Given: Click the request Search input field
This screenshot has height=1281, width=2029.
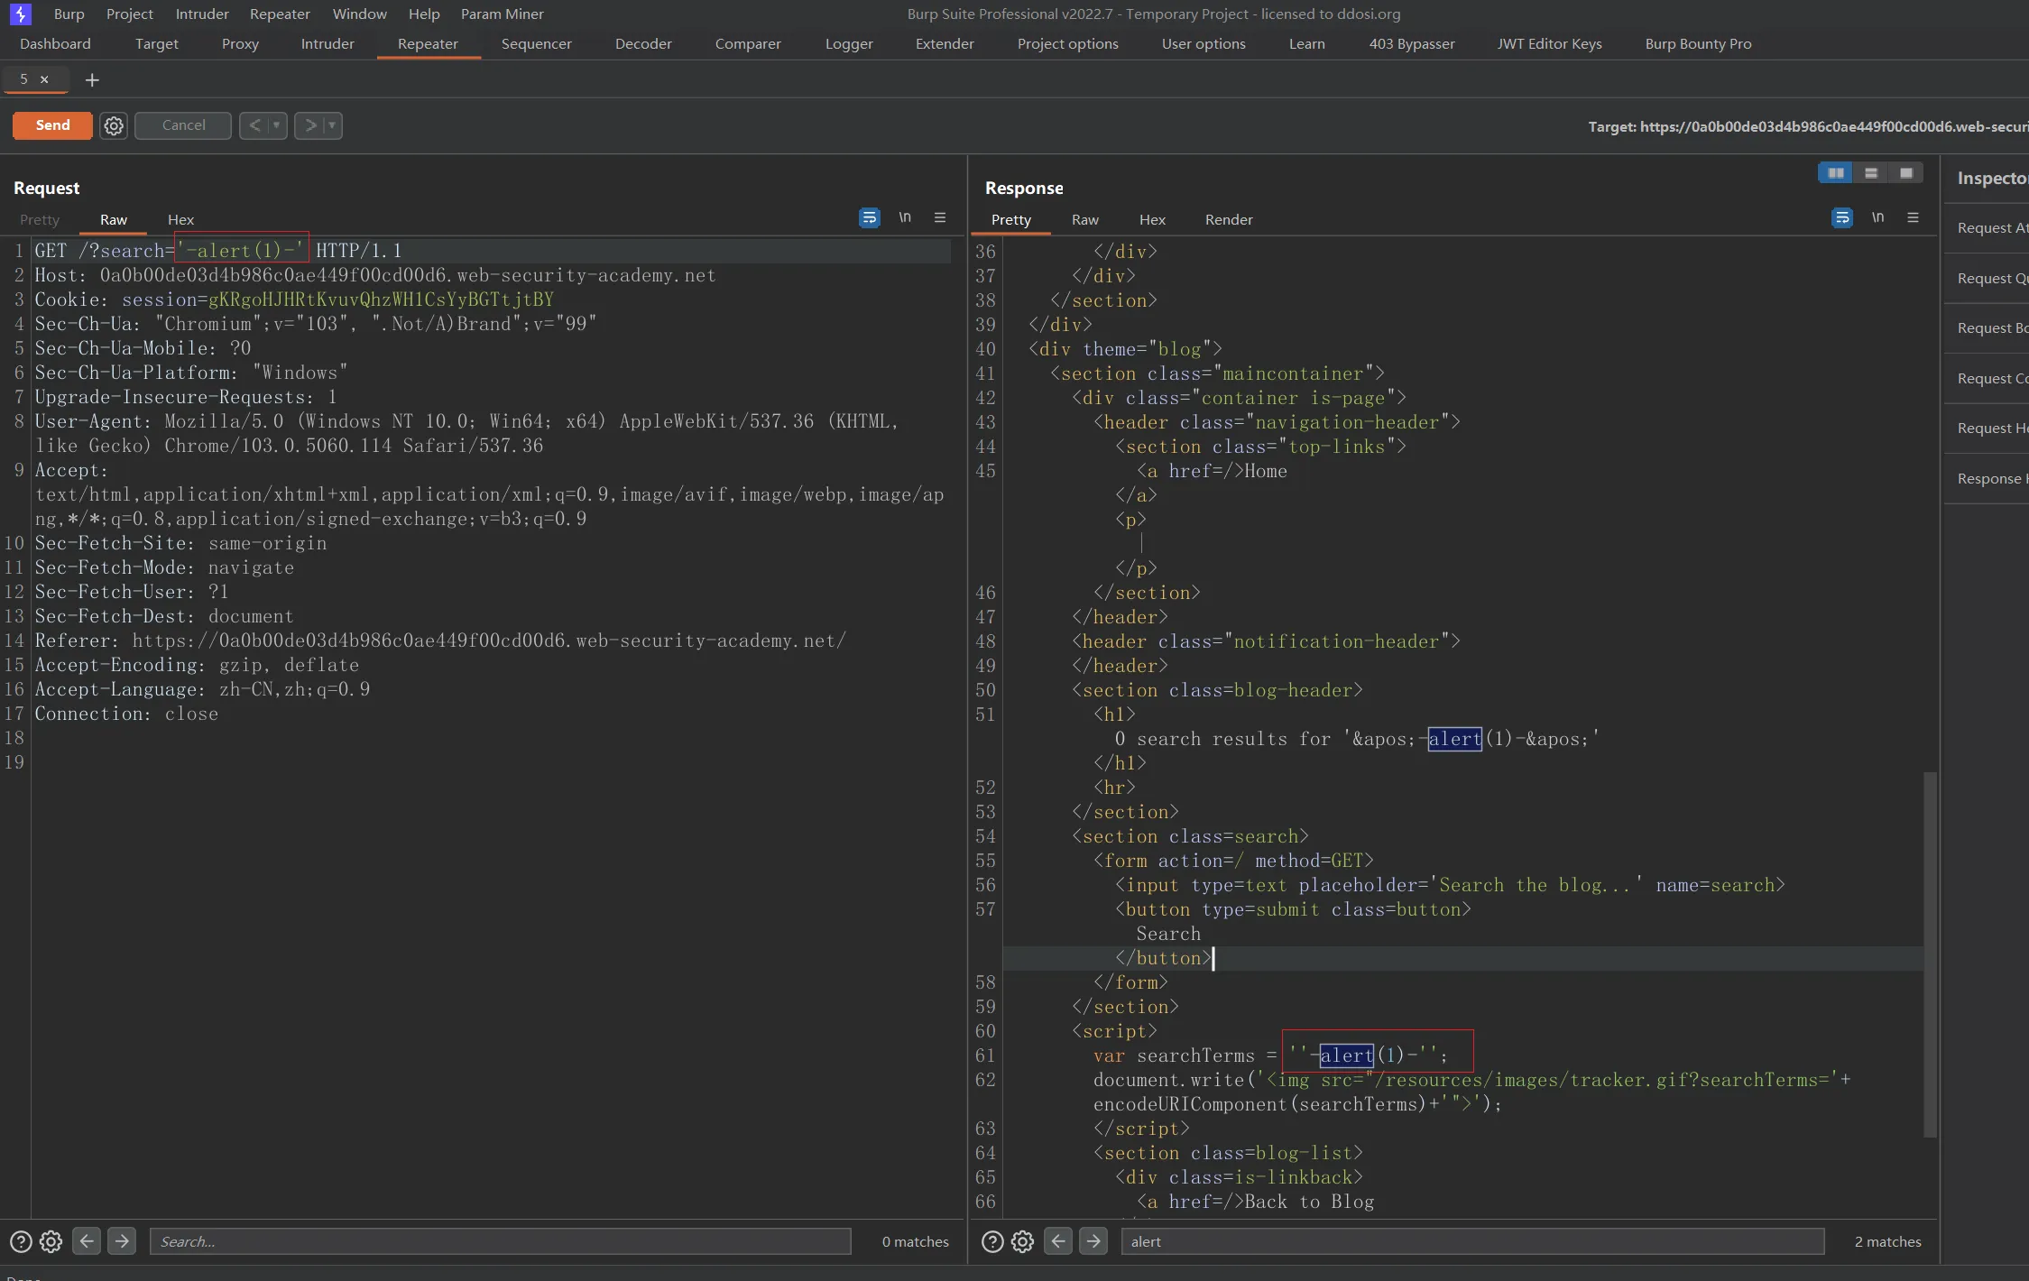Looking at the screenshot, I should click(x=501, y=1241).
